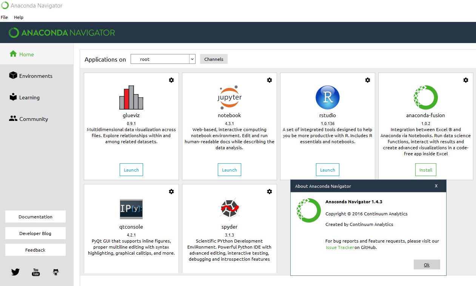This screenshot has width=476, height=286.
Task: Click Ok in About dialog
Action: (427, 264)
